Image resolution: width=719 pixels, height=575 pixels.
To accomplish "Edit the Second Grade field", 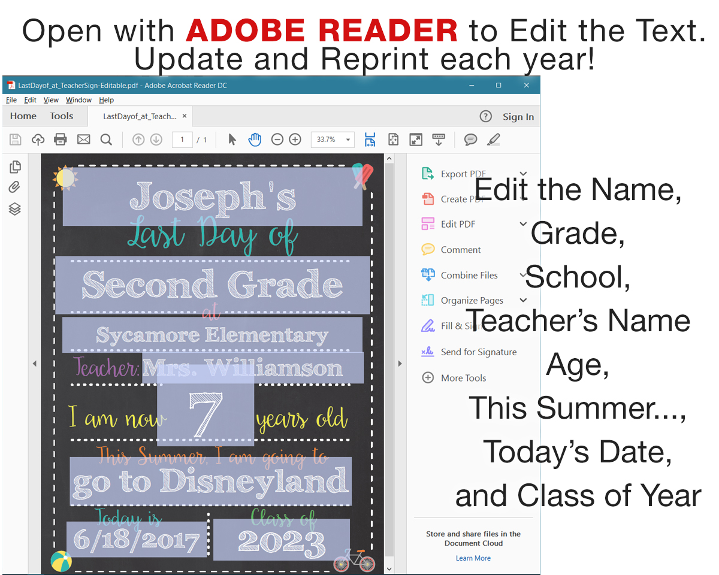I will tap(213, 285).
